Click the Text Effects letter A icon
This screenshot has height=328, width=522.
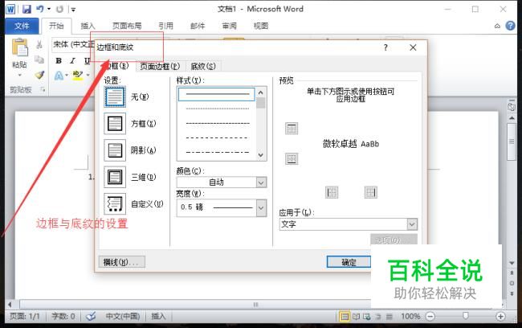coord(59,76)
